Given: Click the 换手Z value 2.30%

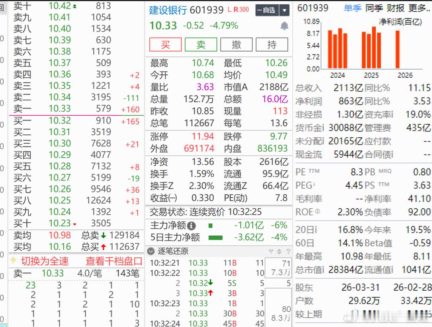Looking at the screenshot, I should point(201,186).
